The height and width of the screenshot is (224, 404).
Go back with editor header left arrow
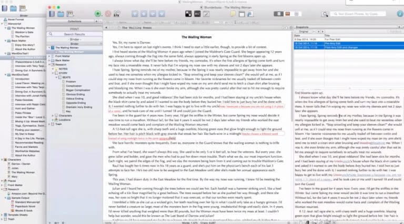[106, 27]
